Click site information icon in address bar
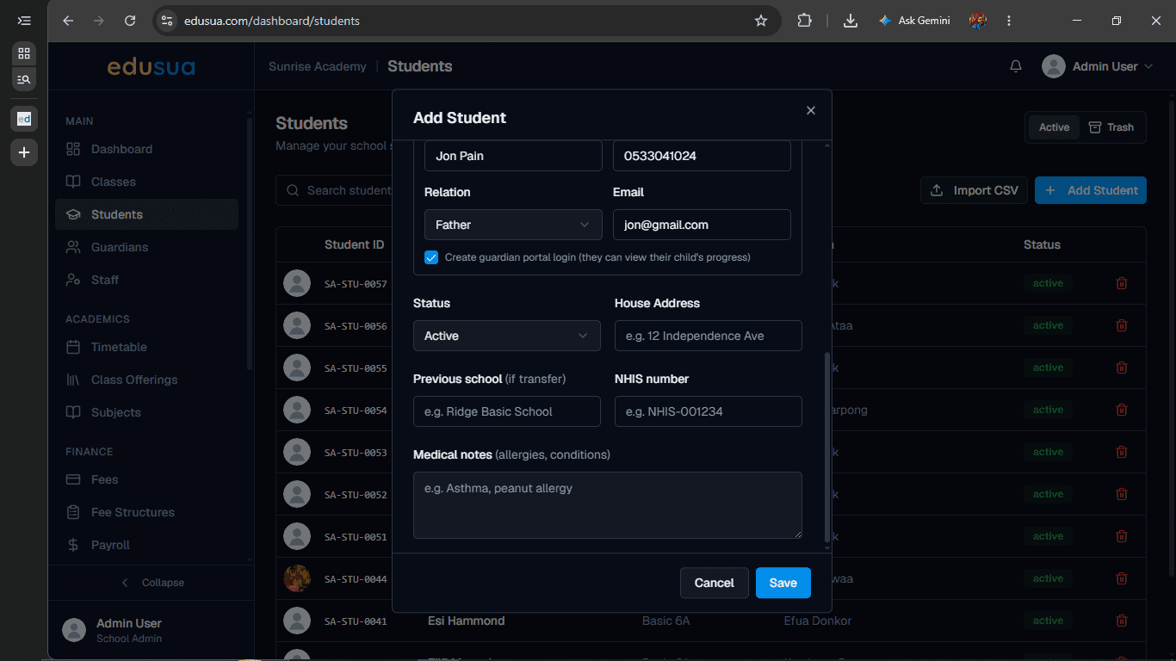The image size is (1176, 661). tap(167, 21)
